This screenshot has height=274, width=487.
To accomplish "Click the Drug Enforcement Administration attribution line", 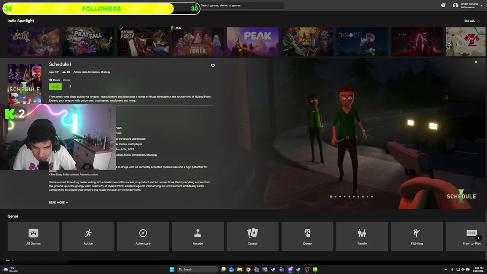I will click(74, 174).
